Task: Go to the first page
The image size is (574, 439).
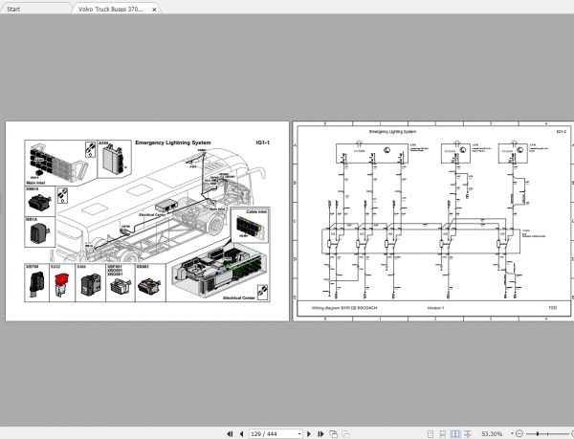Action: point(230,434)
